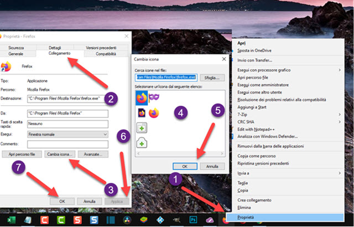The height and width of the screenshot is (227, 354).
Task: Open the Versioni precedenti tab
Action: click(101, 48)
